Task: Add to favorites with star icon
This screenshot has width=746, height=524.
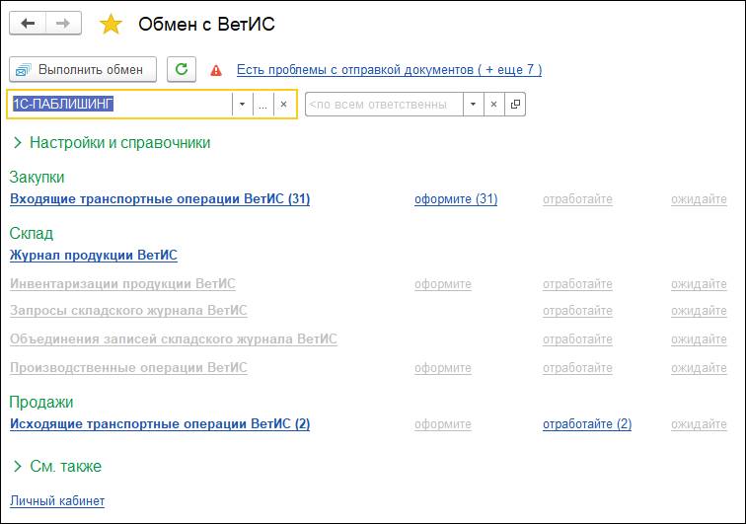Action: [112, 25]
